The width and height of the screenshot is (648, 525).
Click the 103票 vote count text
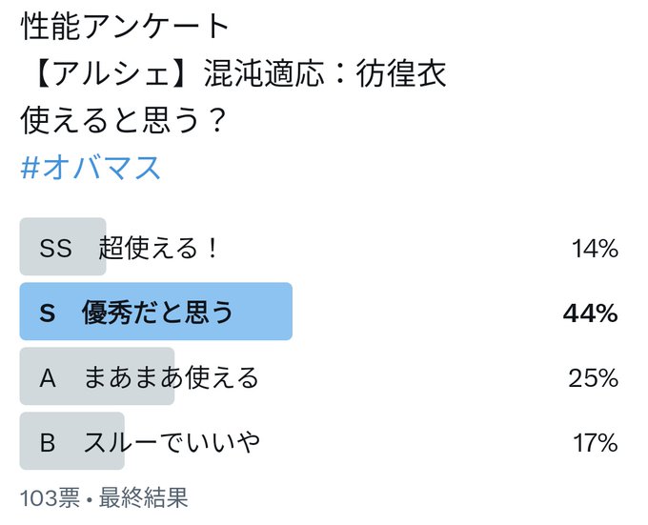pyautogui.click(x=50, y=497)
